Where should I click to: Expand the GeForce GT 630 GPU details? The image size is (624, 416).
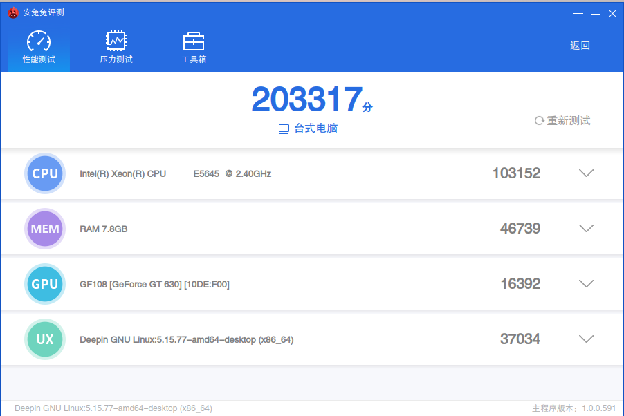coord(586,283)
